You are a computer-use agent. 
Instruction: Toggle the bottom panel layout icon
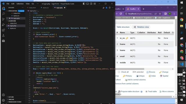pos(87,4)
